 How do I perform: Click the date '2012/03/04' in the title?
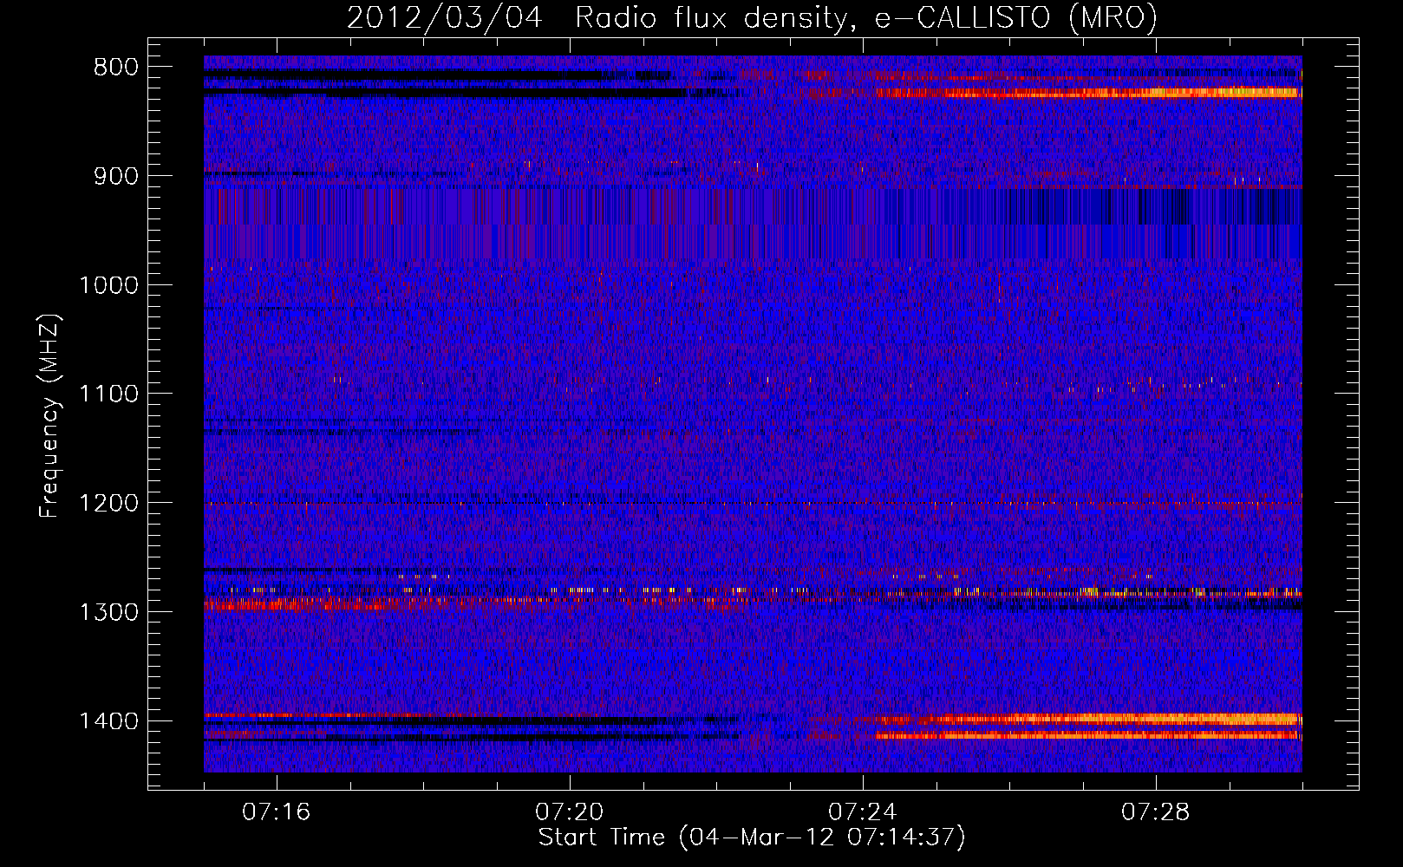445,17
